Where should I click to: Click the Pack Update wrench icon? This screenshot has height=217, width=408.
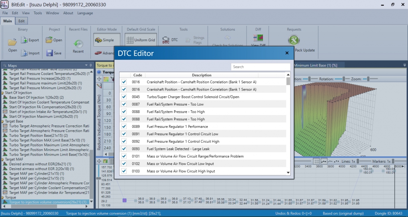coord(294,40)
